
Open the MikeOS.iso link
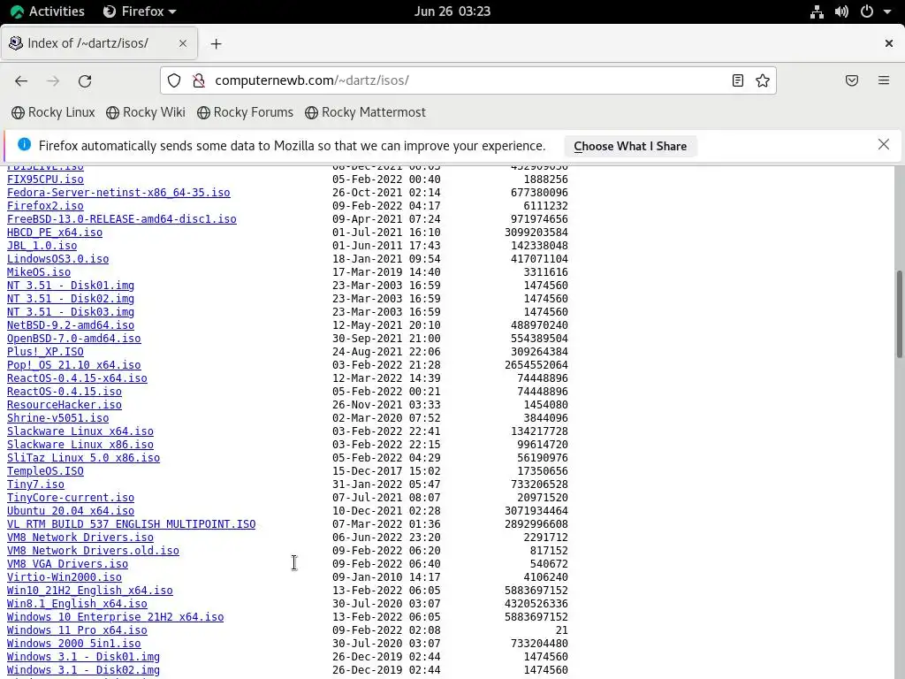[x=39, y=272]
